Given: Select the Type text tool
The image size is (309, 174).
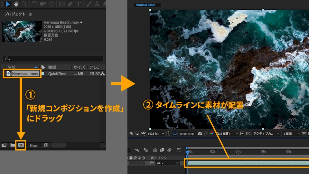Looking at the screenshot, I should (x=79, y=4).
